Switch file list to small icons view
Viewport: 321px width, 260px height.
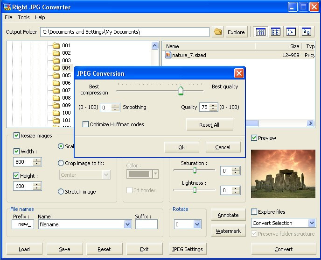pyautogui.click(x=291, y=32)
